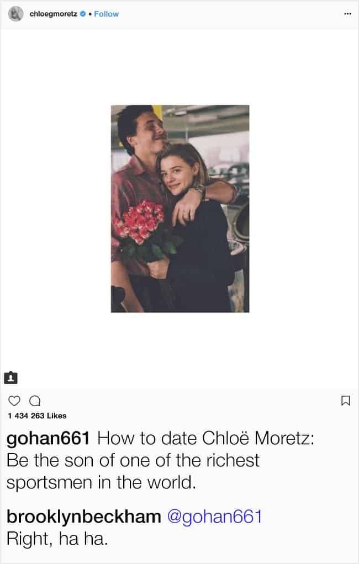Follow the chloegmoretz account
The height and width of the screenshot is (564, 359).
106,14
